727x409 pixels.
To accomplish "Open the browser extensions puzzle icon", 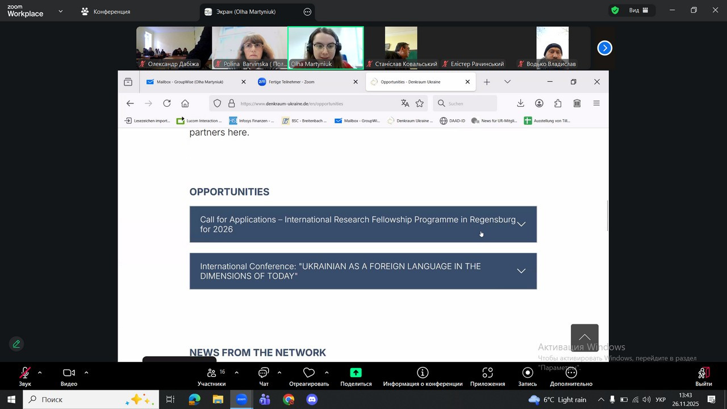I will [x=558, y=103].
